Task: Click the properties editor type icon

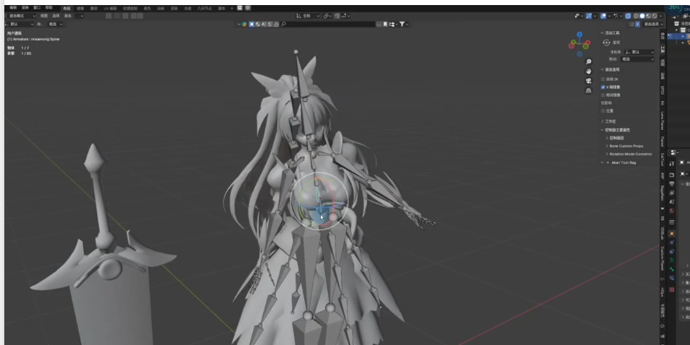Action: pos(673,152)
